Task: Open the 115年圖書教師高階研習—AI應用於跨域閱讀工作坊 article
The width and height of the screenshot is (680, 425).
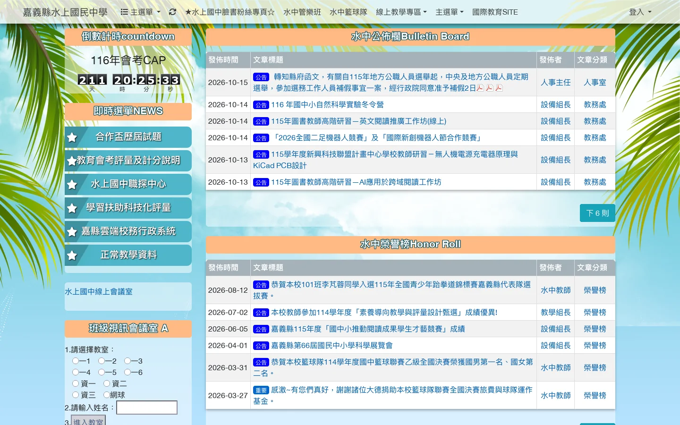Action: click(356, 182)
